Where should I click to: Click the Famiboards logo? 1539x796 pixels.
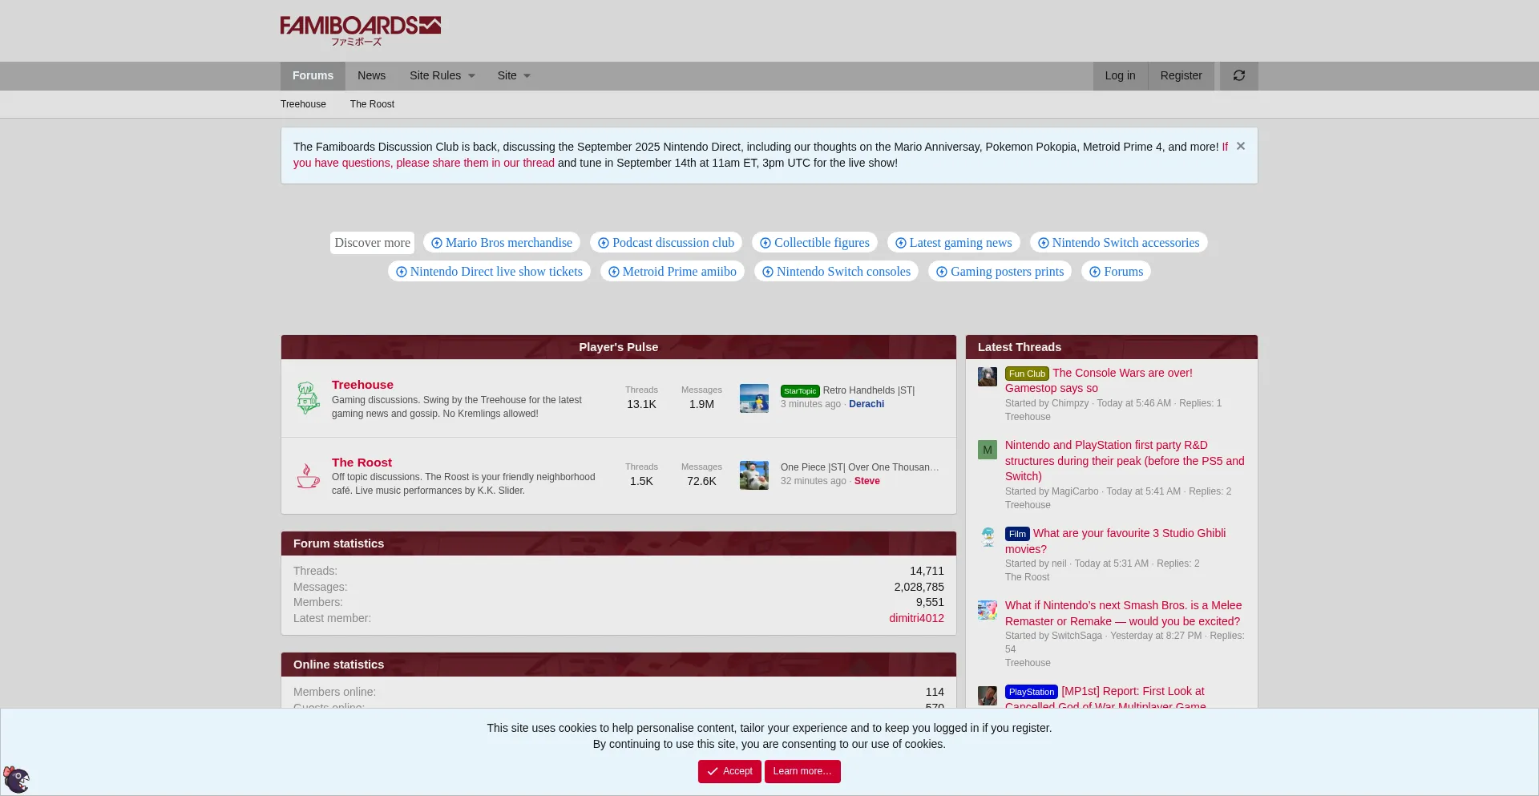(x=360, y=30)
